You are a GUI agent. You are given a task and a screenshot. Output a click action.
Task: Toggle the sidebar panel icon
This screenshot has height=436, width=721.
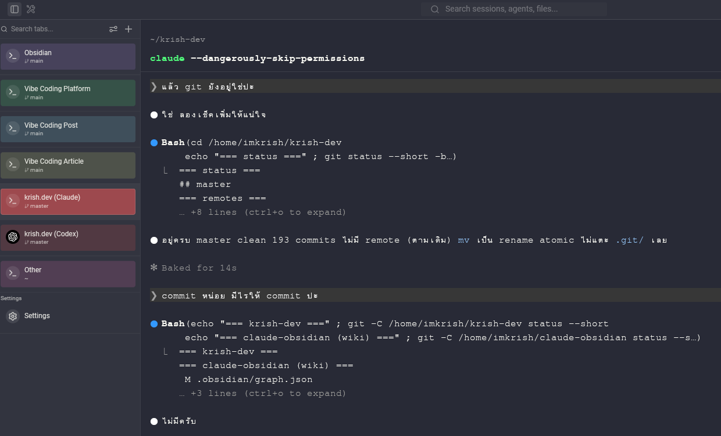15,9
